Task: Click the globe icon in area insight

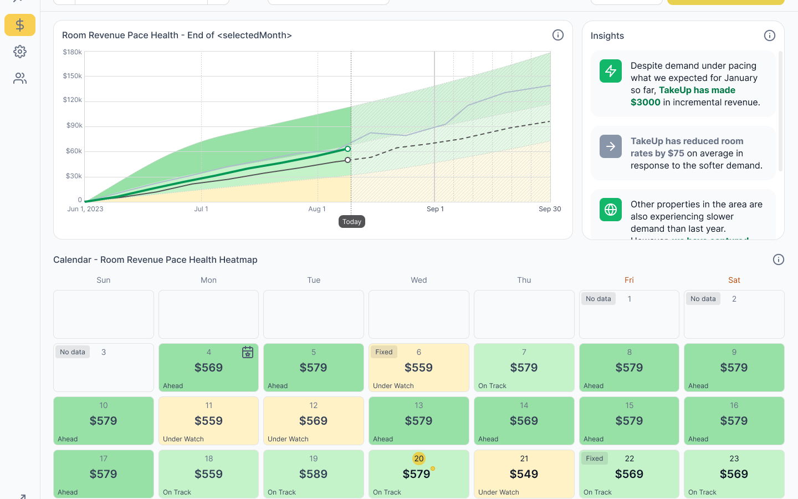Action: tap(610, 210)
